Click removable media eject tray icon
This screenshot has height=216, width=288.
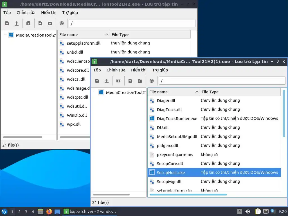[x=240, y=211]
